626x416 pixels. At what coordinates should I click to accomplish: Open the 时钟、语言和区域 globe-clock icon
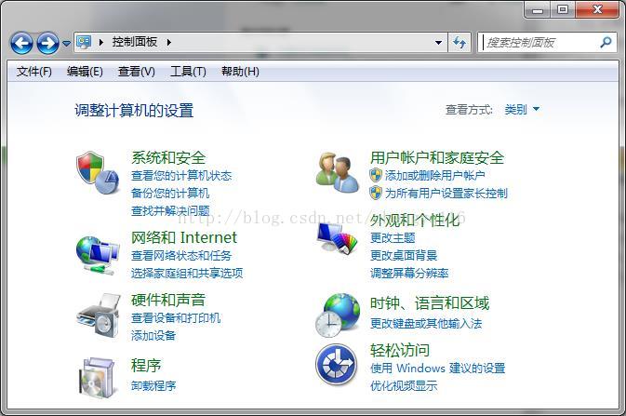[338, 315]
